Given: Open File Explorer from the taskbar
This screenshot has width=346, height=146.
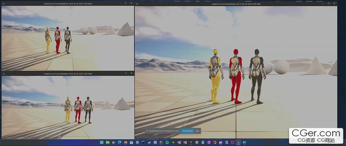Looking at the screenshot, I should (x=108, y=142).
